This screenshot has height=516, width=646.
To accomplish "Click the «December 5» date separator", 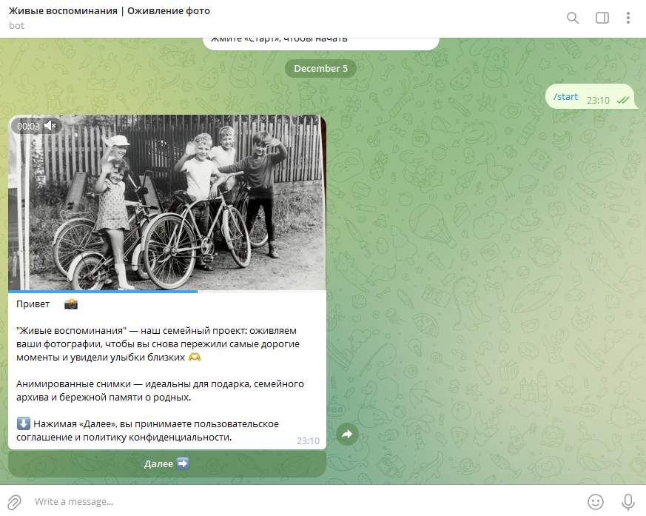I will coord(320,68).
